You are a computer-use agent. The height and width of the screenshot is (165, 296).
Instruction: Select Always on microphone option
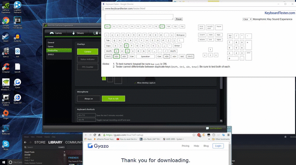tap(88, 99)
